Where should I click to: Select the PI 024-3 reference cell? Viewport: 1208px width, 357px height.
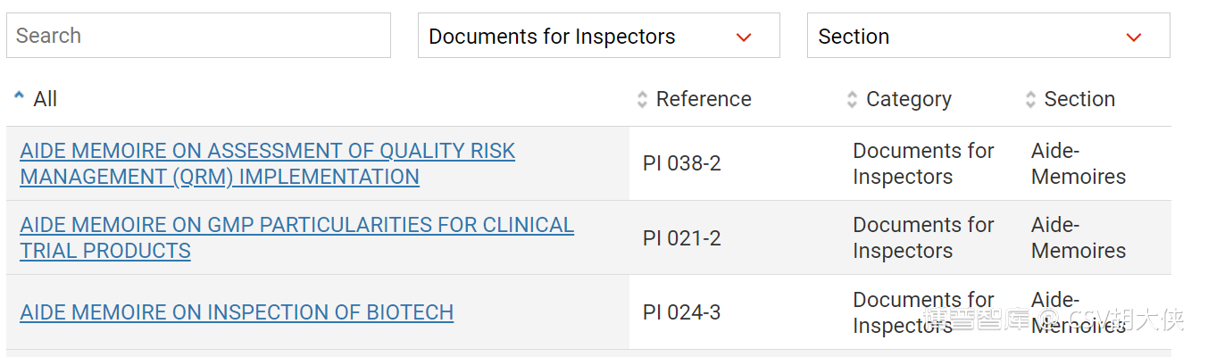[x=681, y=312]
